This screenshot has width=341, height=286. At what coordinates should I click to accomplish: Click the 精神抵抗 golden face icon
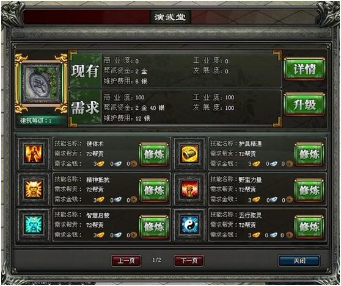(x=33, y=189)
